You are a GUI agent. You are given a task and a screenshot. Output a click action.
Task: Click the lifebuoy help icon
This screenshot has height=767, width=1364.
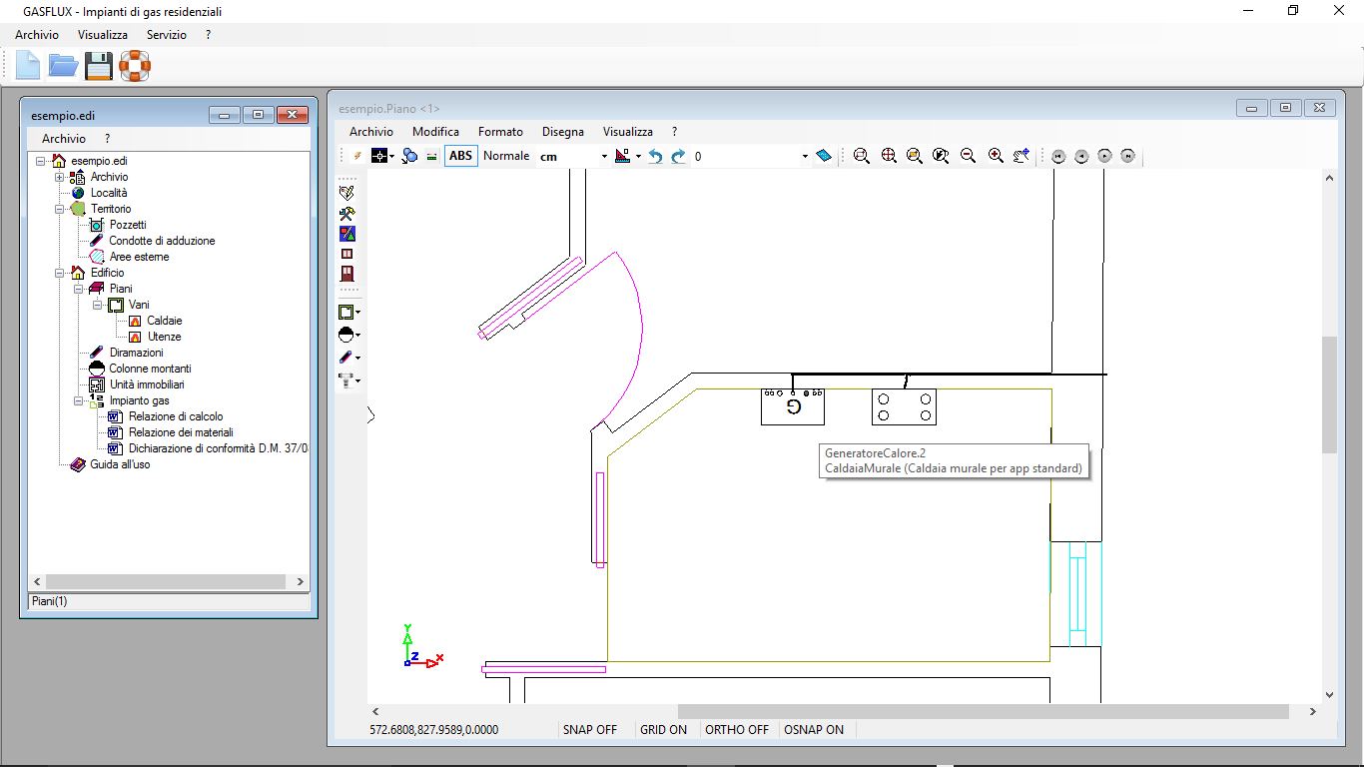click(134, 67)
